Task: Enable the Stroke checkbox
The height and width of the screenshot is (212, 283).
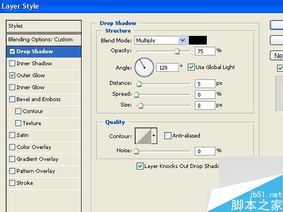Action: 12,183
